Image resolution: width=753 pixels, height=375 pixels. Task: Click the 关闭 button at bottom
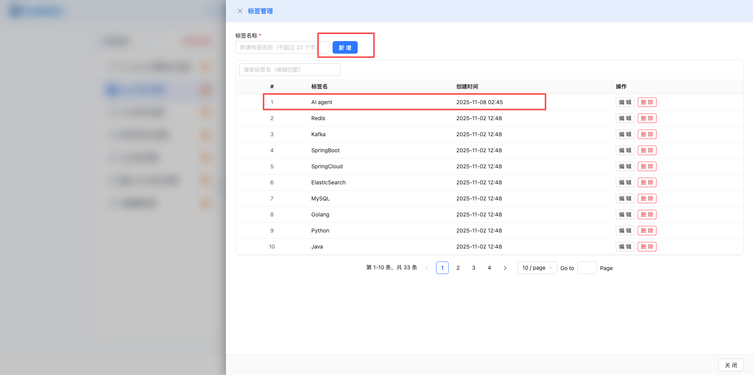(x=731, y=365)
